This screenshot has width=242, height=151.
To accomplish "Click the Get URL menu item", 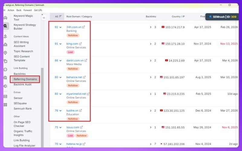I will (38, 10).
